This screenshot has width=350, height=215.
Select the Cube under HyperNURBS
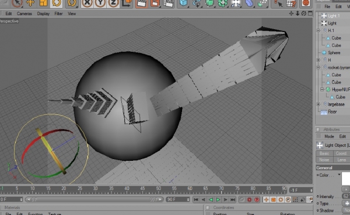coord(340,97)
